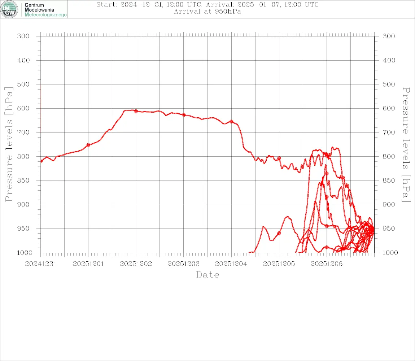Click the trajectory marker near 625 hPa on 20251203
The image size is (415, 361).
184,115
